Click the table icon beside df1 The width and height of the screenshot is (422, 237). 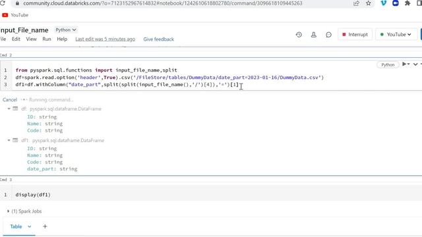(15, 140)
